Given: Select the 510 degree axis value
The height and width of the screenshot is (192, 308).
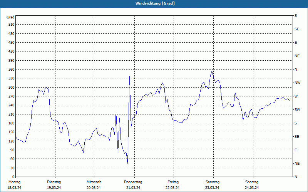Looking at the screenshot, I should [x=12, y=25].
